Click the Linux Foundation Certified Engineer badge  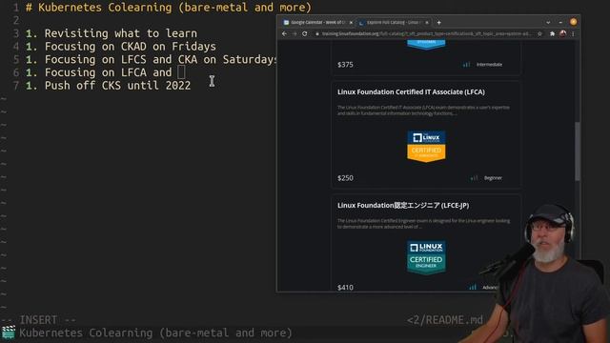point(426,257)
